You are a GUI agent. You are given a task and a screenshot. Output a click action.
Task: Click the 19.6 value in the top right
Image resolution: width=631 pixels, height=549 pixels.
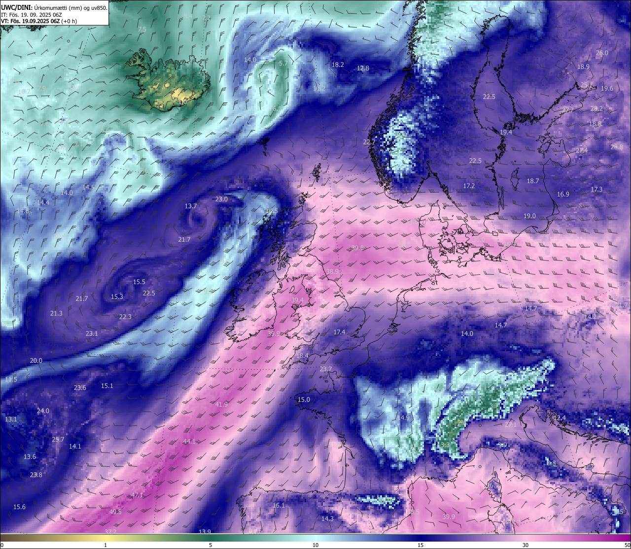coord(607,89)
